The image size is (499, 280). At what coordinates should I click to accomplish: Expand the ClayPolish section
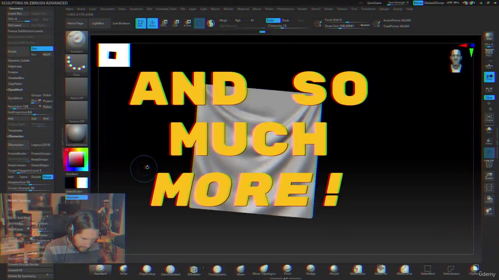point(15,84)
